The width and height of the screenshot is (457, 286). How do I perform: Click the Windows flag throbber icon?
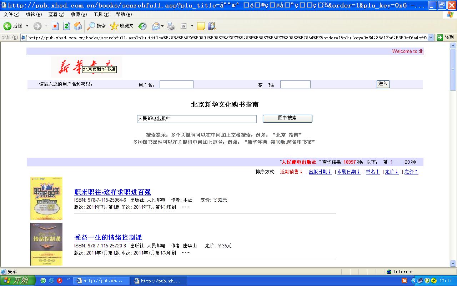coord(450,14)
